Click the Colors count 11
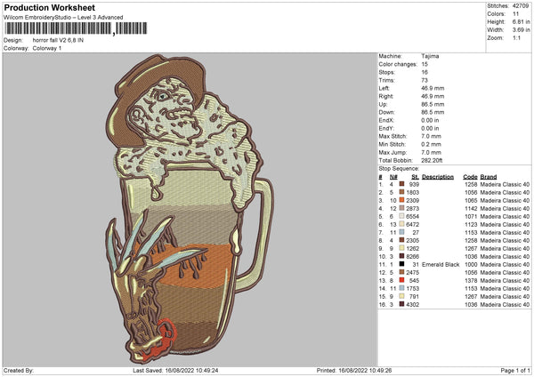534x377 pixels. click(x=515, y=14)
